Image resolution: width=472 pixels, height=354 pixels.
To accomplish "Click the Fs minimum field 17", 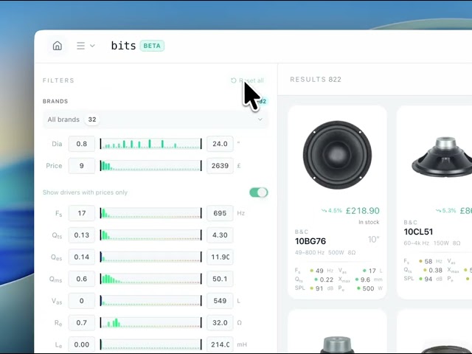I will tap(82, 213).
